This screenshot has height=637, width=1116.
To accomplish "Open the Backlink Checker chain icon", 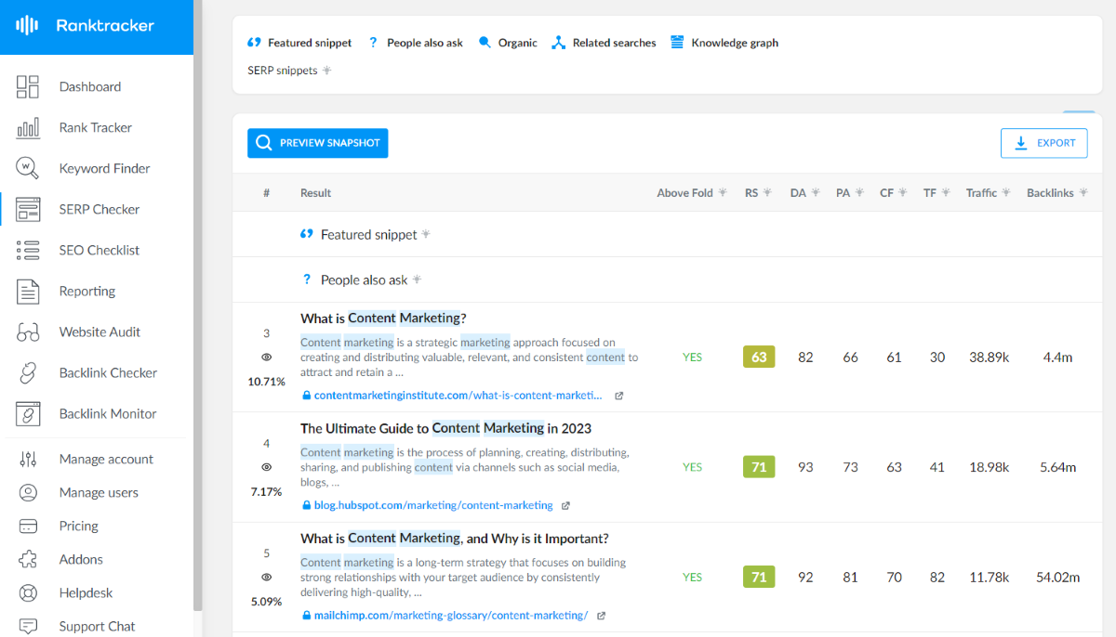I will pos(28,372).
